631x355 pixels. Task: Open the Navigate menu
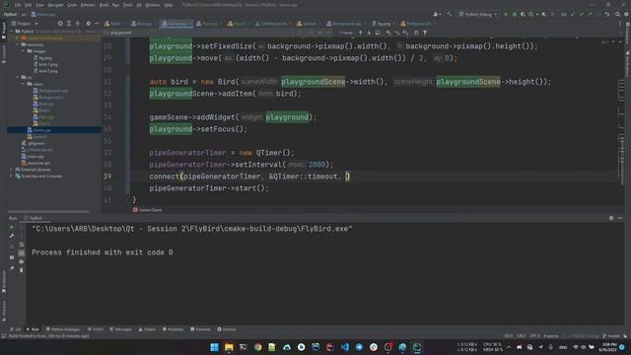pyautogui.click(x=55, y=5)
